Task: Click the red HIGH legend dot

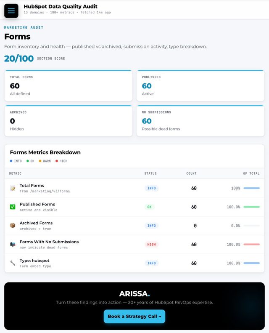Action: click(x=57, y=161)
